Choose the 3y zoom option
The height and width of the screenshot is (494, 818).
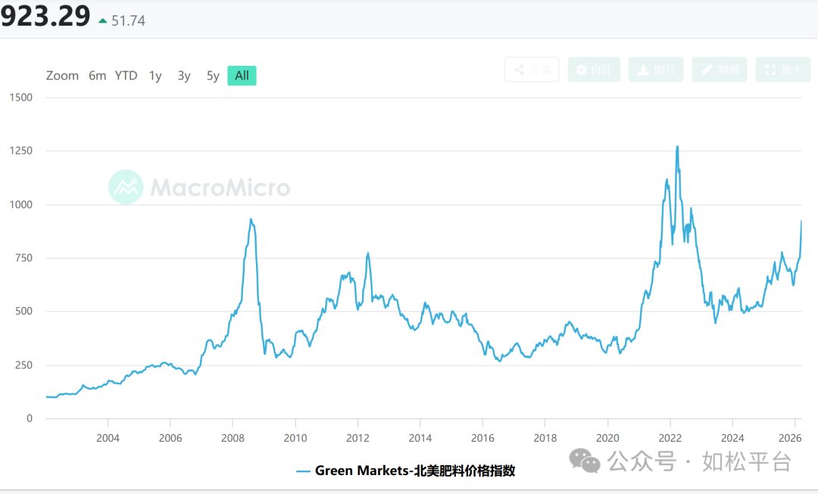click(184, 76)
